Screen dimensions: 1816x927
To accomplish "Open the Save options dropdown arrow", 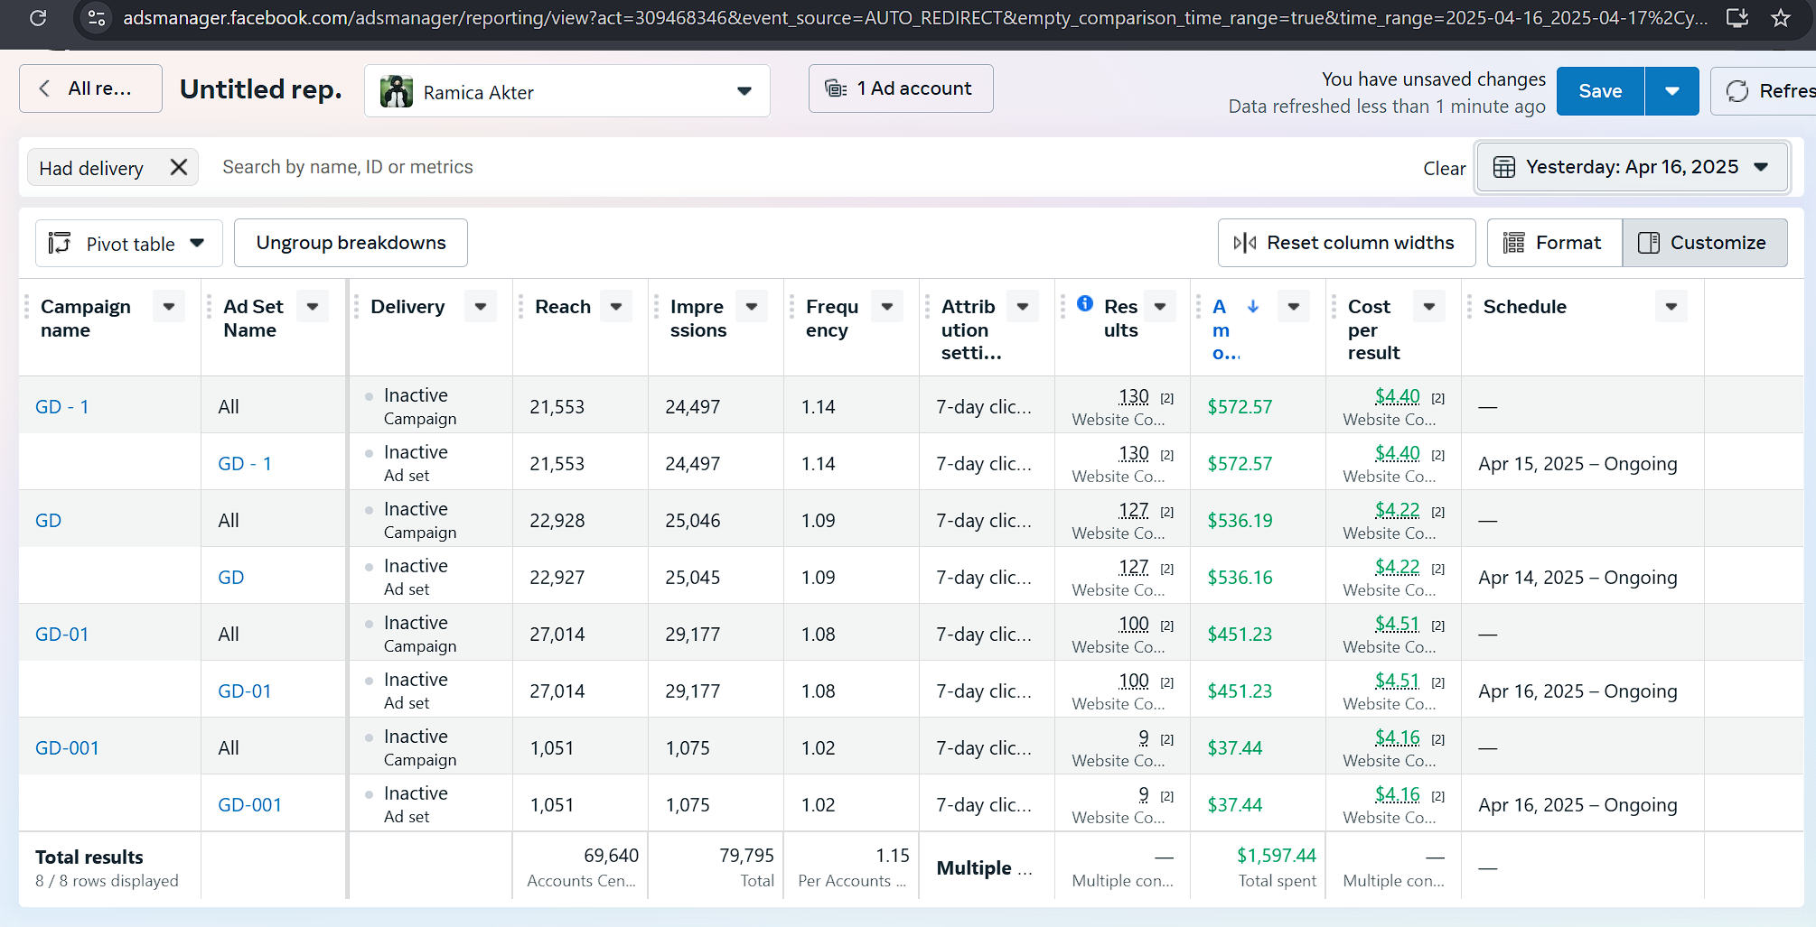I will pos(1671,91).
